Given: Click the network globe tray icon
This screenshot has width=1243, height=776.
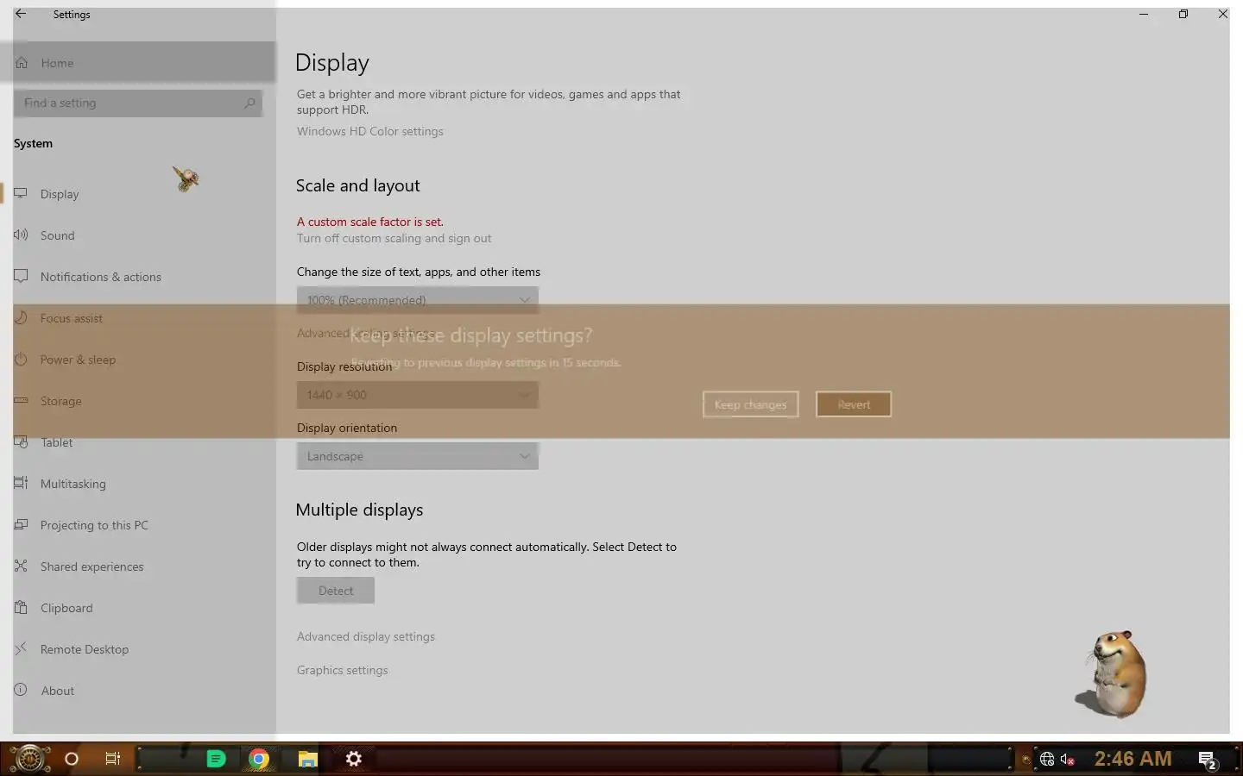Looking at the screenshot, I should [x=1047, y=760].
